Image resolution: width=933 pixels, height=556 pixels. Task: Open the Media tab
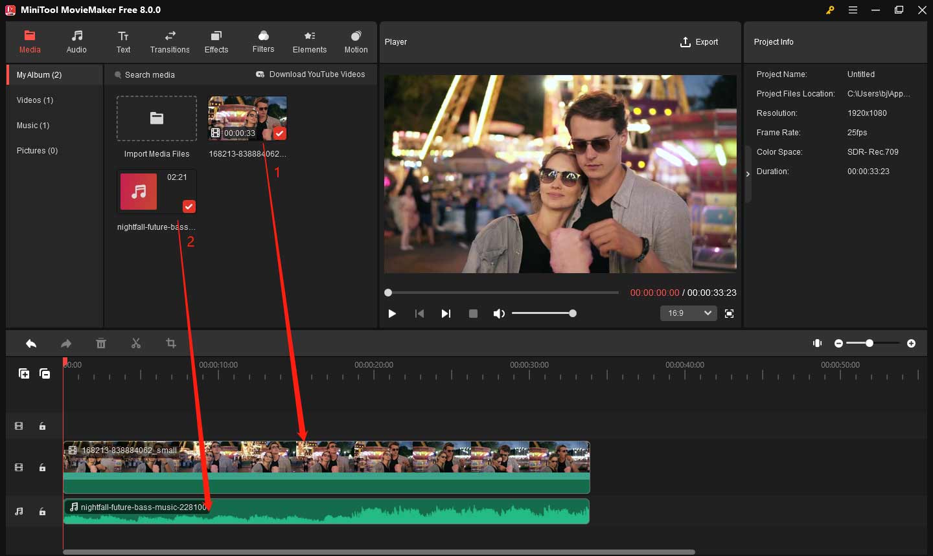(x=30, y=41)
